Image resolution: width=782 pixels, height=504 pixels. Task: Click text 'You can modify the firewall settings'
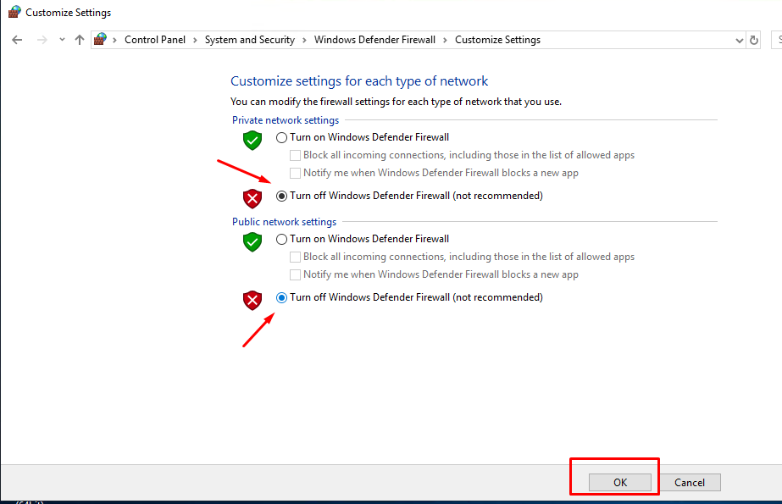coord(396,102)
